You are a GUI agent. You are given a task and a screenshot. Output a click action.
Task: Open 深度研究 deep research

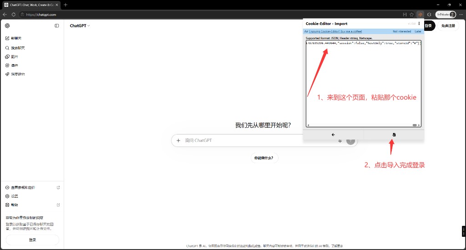[15, 74]
